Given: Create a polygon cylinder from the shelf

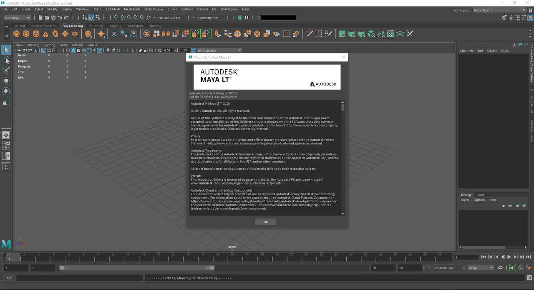Looking at the screenshot, I should coord(36,34).
